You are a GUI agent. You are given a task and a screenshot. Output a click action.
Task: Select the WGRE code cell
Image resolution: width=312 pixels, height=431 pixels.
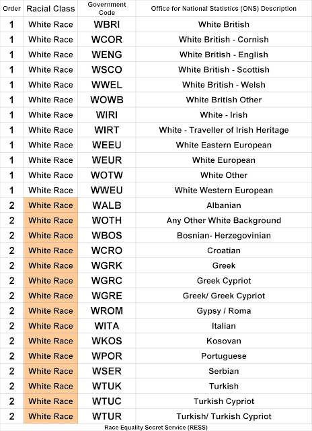pyautogui.click(x=107, y=296)
